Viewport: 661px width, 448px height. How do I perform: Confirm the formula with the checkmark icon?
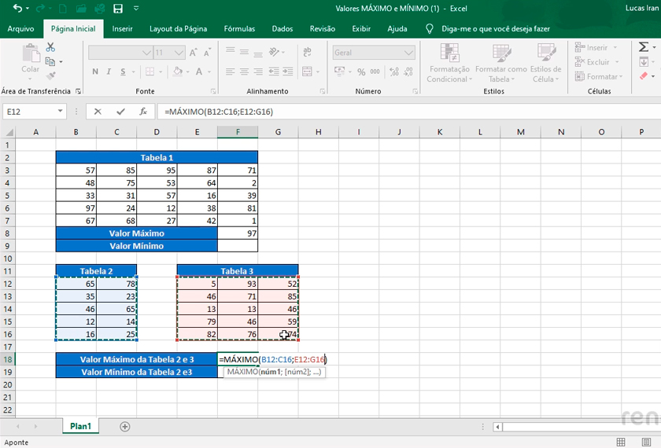(120, 112)
